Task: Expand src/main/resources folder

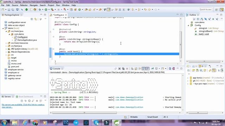Action: pyautogui.click(x=6, y=43)
